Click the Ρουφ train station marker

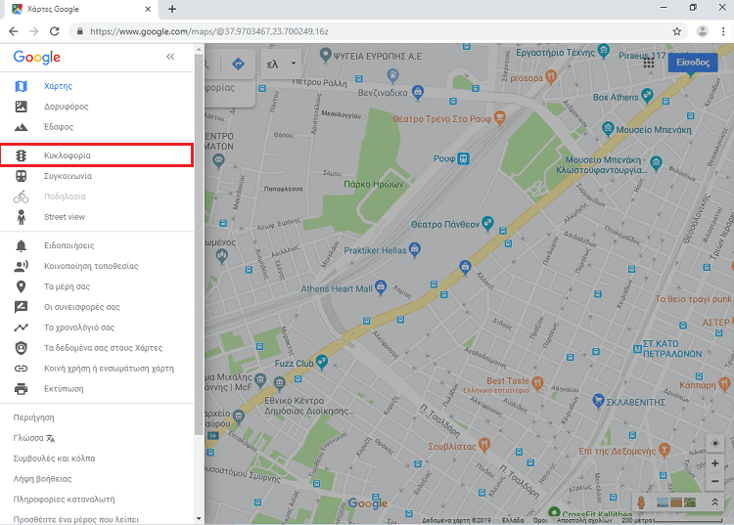(464, 159)
